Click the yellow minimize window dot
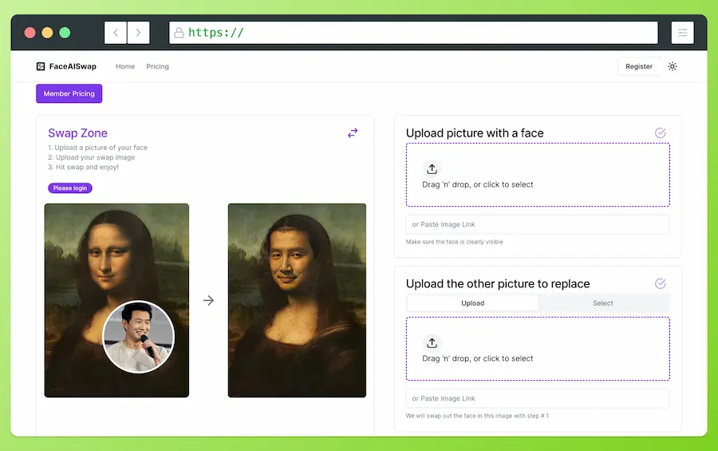Viewport: 718px width, 451px height. click(47, 33)
